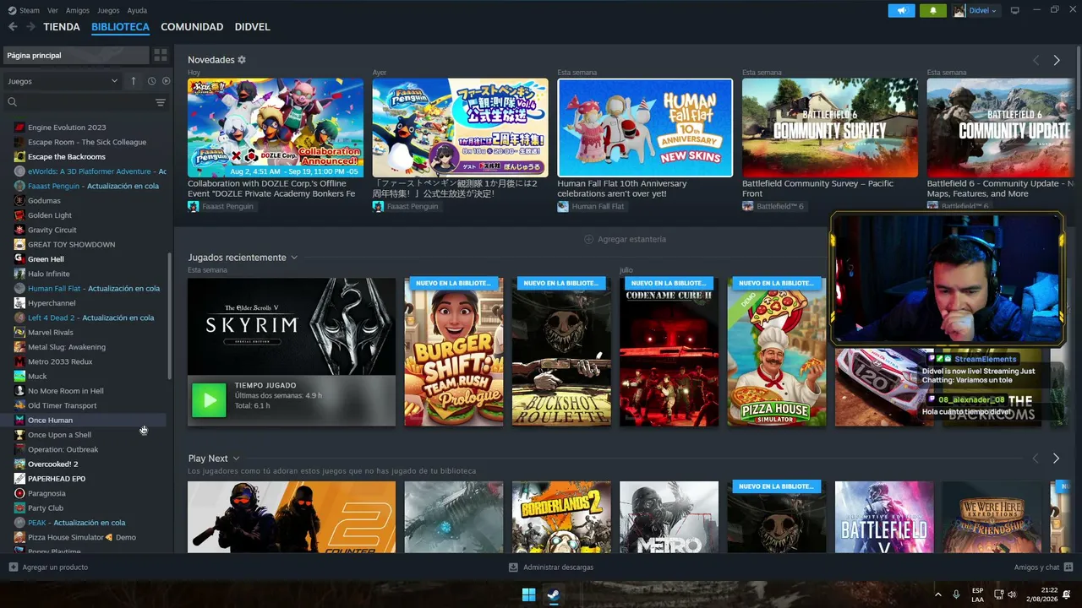This screenshot has height=608, width=1082.
Task: Open the Ayuda menu
Action: [137, 10]
